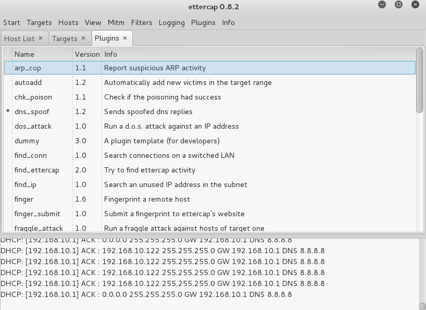Click "Search an unused IP address in the subnet"
Viewport: 426px width, 310px height.
tap(176, 185)
